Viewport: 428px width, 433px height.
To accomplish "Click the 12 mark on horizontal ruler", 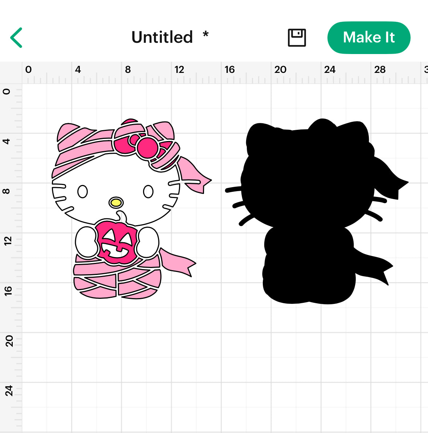I will tap(179, 70).
